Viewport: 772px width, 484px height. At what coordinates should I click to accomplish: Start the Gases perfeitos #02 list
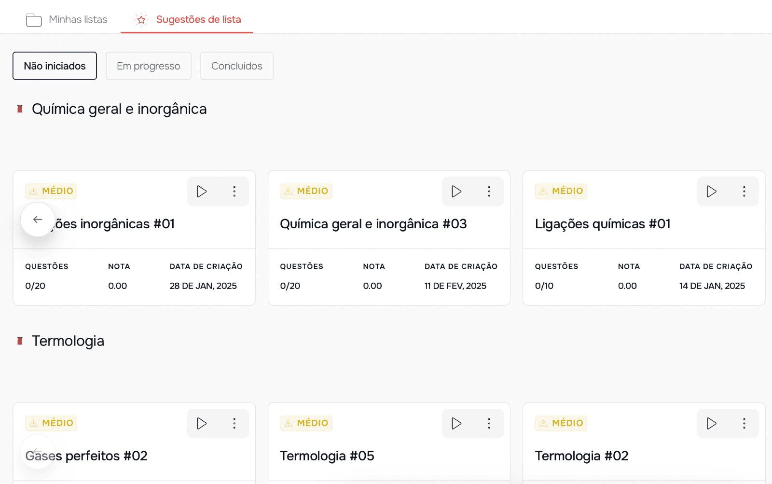202,424
